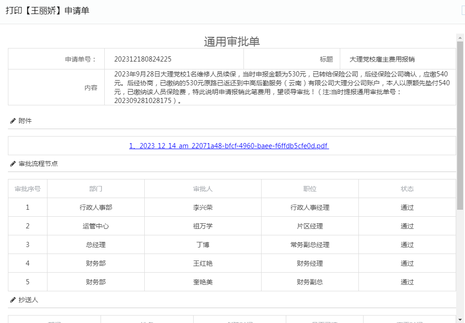This screenshot has width=465, height=323.
Task: Select approver 祖万学 in the table
Action: [203, 226]
